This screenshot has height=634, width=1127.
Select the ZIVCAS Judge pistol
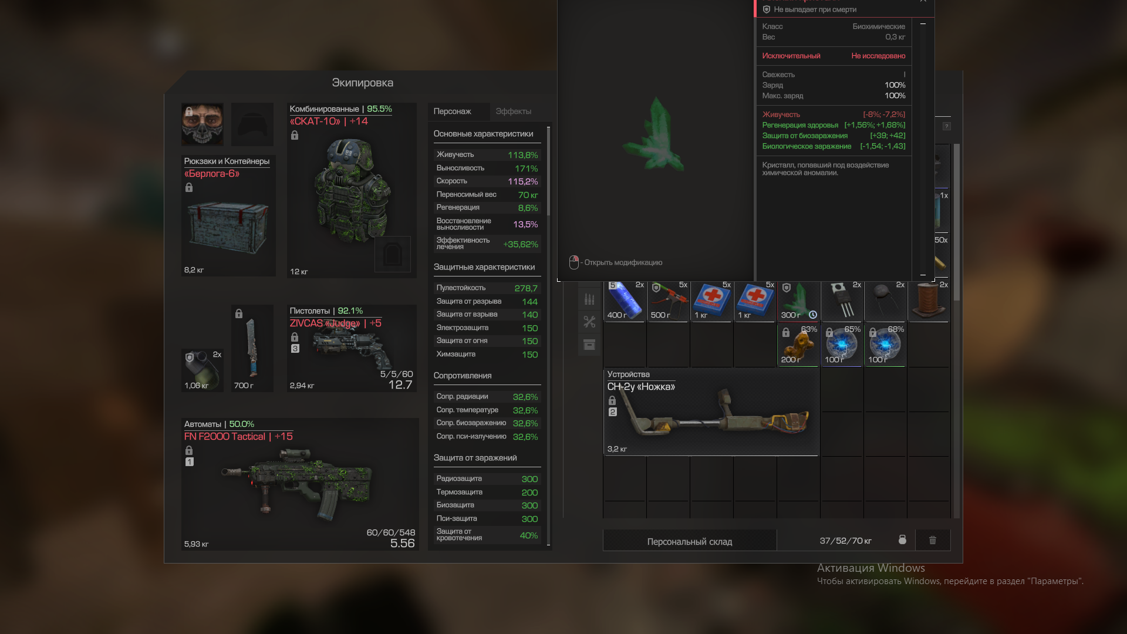coord(352,348)
